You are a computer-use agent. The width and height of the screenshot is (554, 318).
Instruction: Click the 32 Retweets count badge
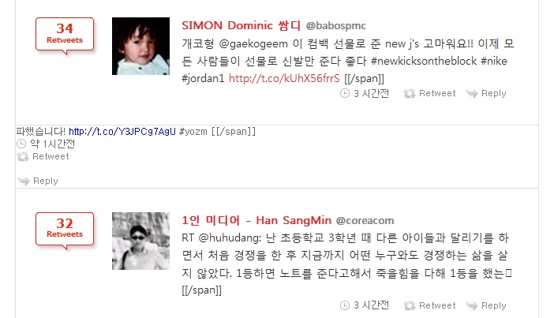[65, 229]
